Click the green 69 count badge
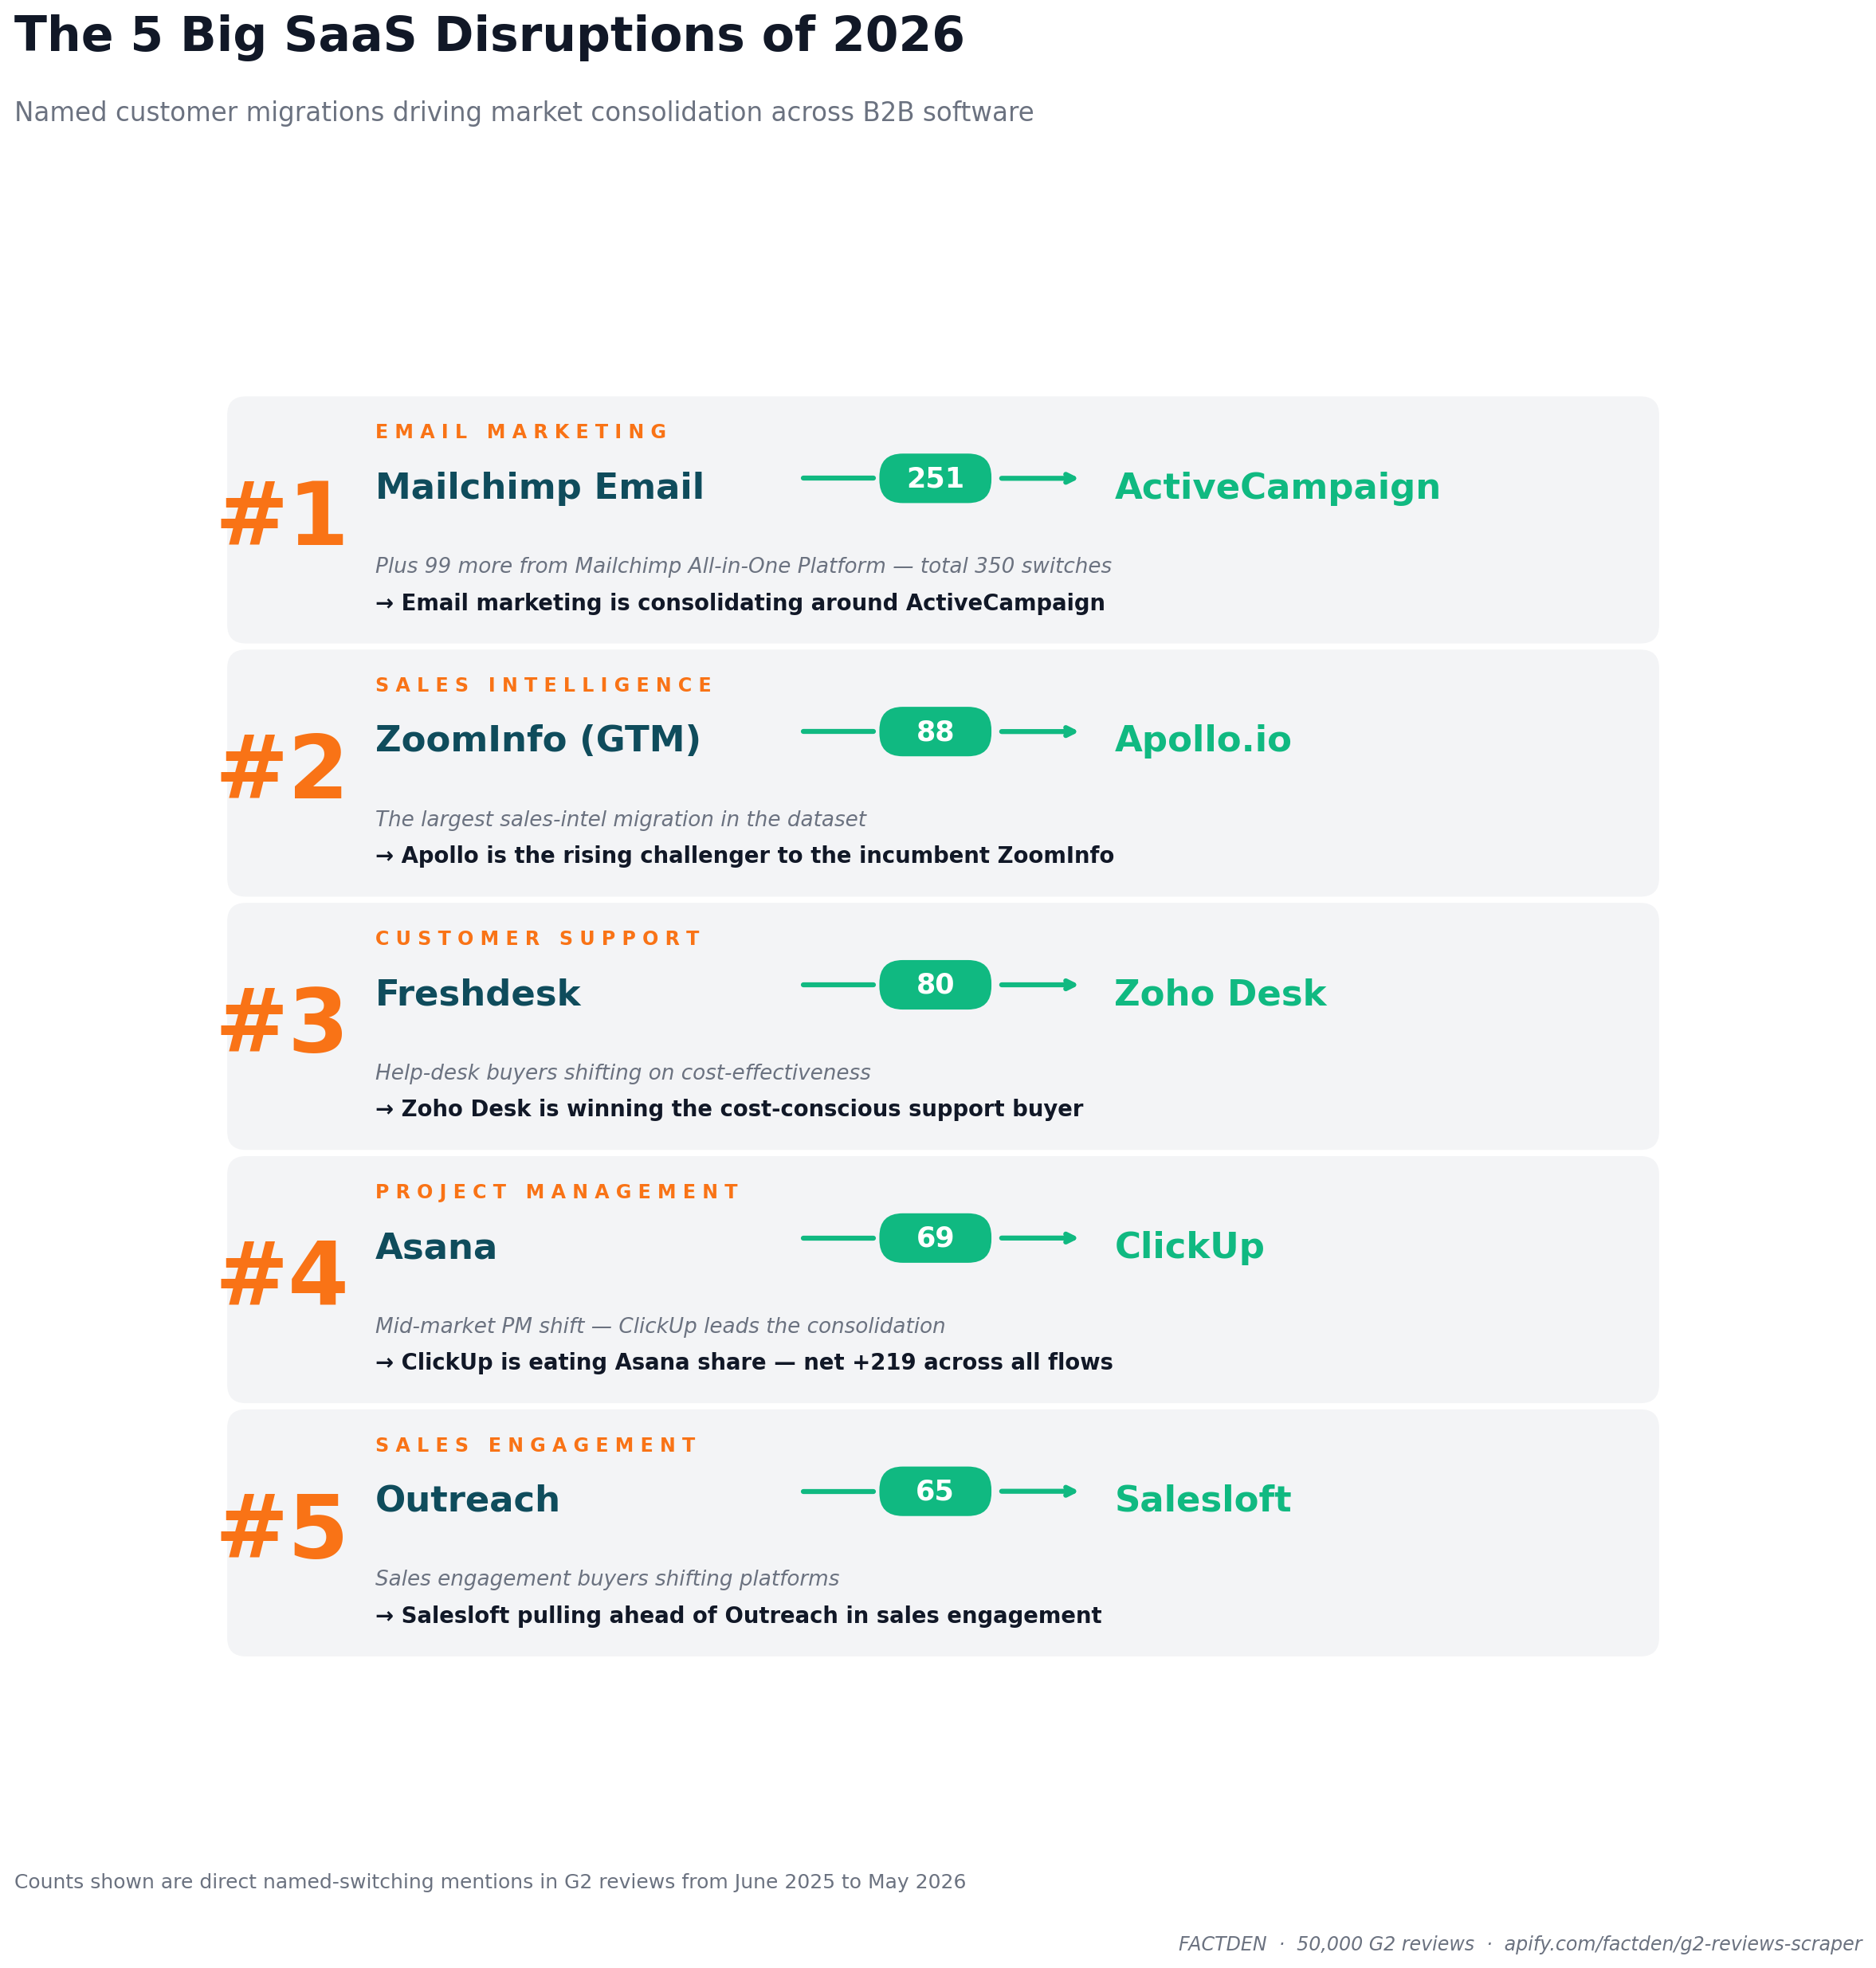 (x=935, y=1237)
